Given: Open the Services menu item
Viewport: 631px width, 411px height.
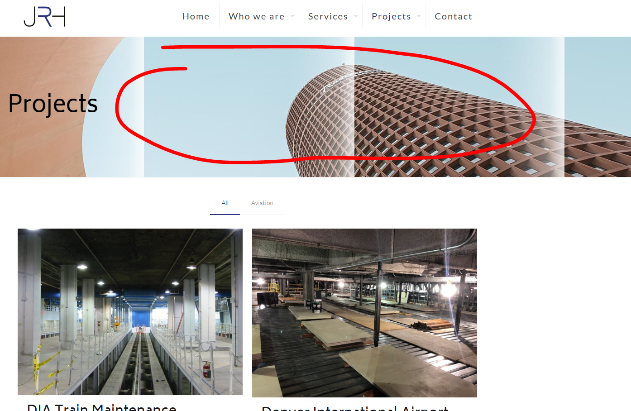Looking at the screenshot, I should (328, 16).
